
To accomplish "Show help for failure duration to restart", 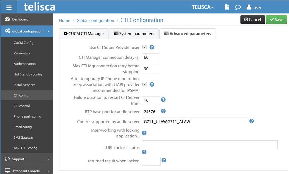I will (164, 100).
